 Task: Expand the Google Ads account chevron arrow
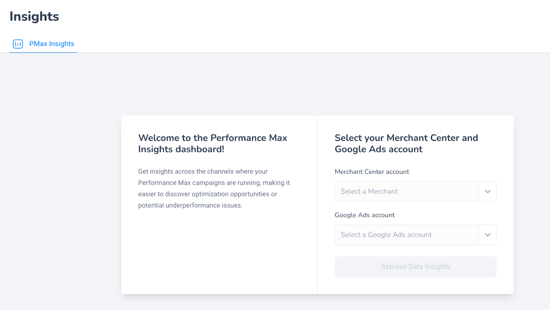[x=487, y=235]
